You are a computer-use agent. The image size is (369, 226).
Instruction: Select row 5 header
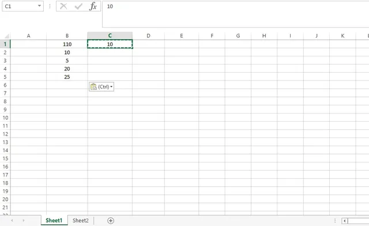tap(5, 77)
